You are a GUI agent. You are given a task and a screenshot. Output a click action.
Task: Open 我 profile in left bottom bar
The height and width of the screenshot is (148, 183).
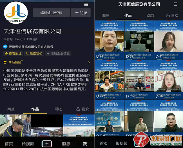(x=85, y=144)
